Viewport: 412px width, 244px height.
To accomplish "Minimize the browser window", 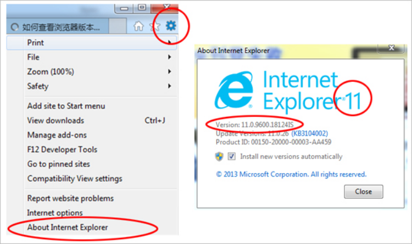I will coord(124,8).
